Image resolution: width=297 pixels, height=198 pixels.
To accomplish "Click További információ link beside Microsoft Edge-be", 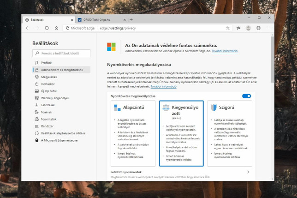I will tap(225, 51).
